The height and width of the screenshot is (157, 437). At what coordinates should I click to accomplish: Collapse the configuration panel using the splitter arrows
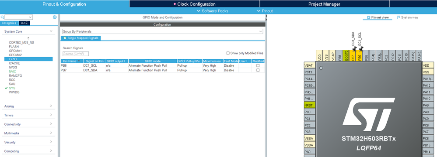(x=266, y=18)
